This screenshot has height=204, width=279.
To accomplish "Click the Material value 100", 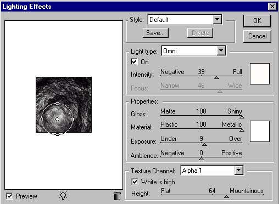I will [201, 124].
